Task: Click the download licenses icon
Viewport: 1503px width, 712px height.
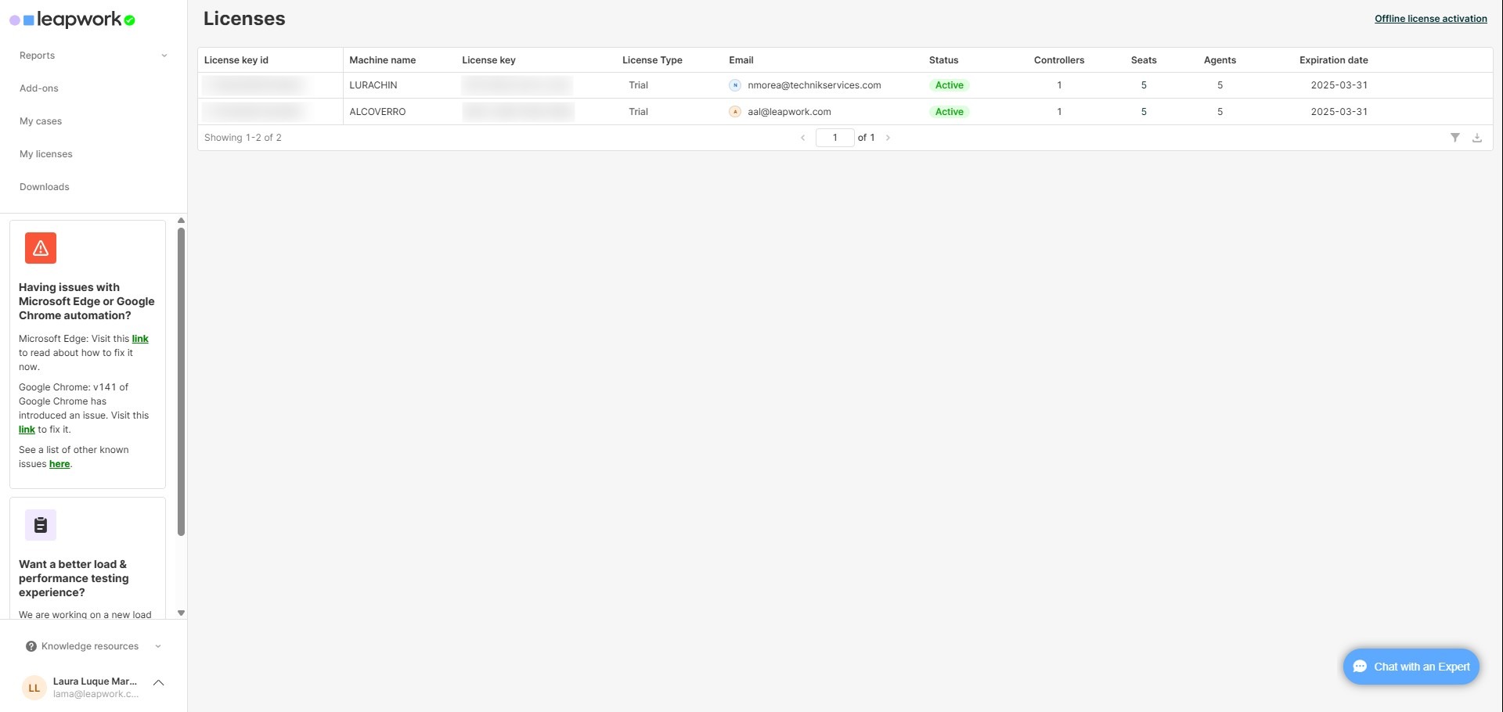Action: point(1477,137)
